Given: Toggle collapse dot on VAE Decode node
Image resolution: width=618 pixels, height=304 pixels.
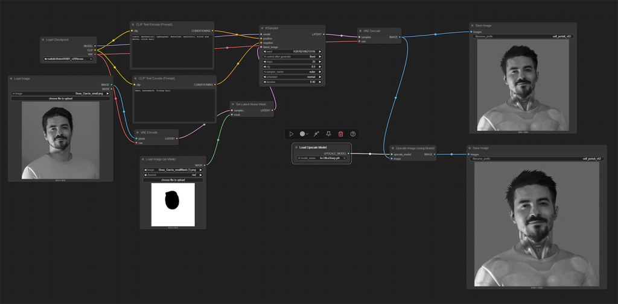Looking at the screenshot, I should (360, 31).
